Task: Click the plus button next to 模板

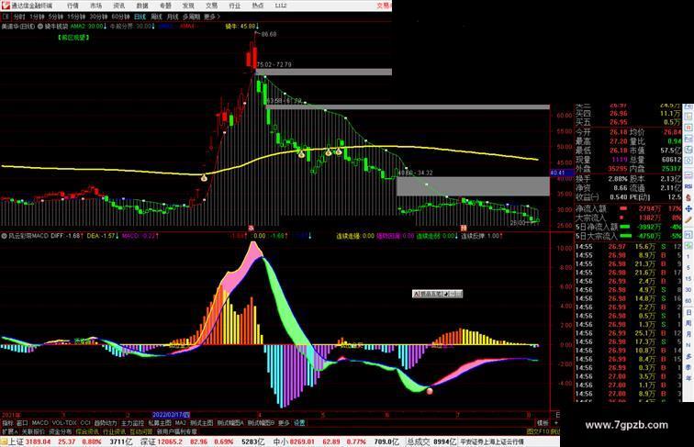Action: pyautogui.click(x=556, y=423)
